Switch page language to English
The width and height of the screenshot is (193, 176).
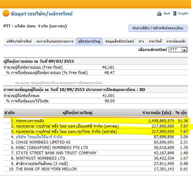click(183, 14)
